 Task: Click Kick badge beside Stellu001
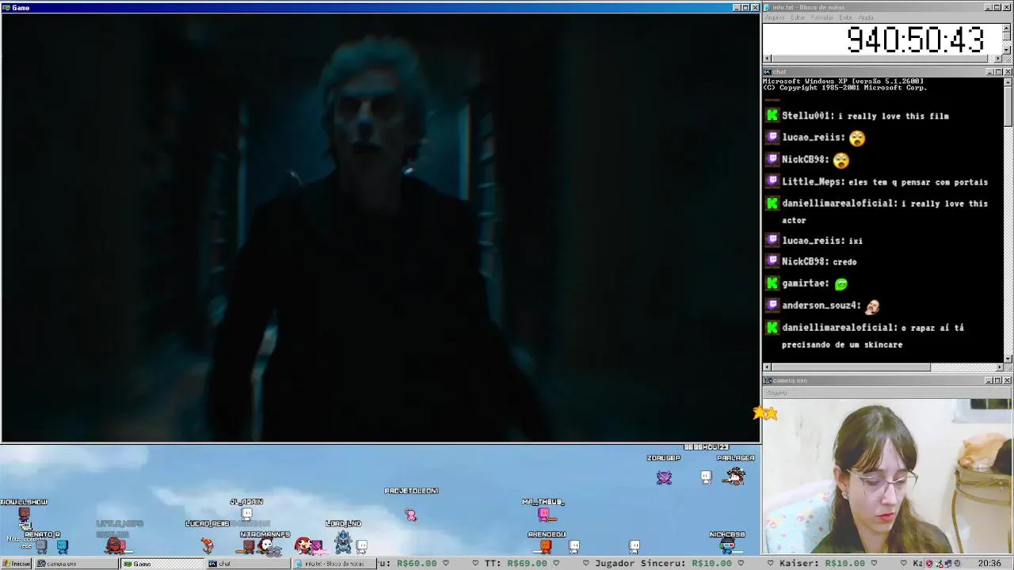[772, 116]
